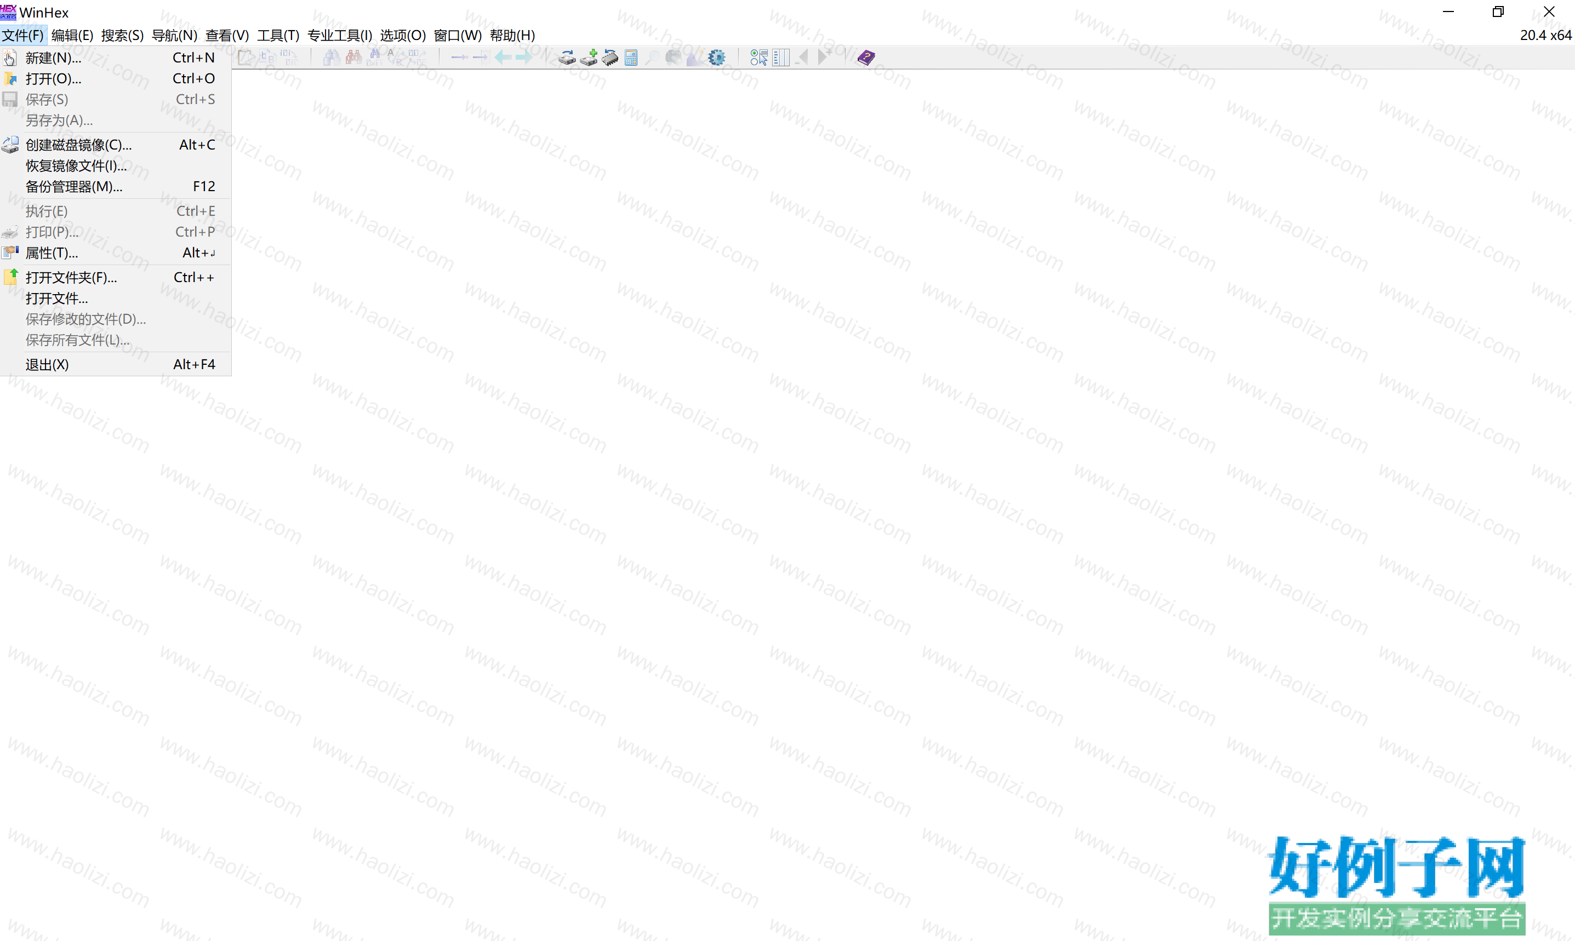Click the grey left triangle icon
The image size is (1575, 941).
point(803,58)
